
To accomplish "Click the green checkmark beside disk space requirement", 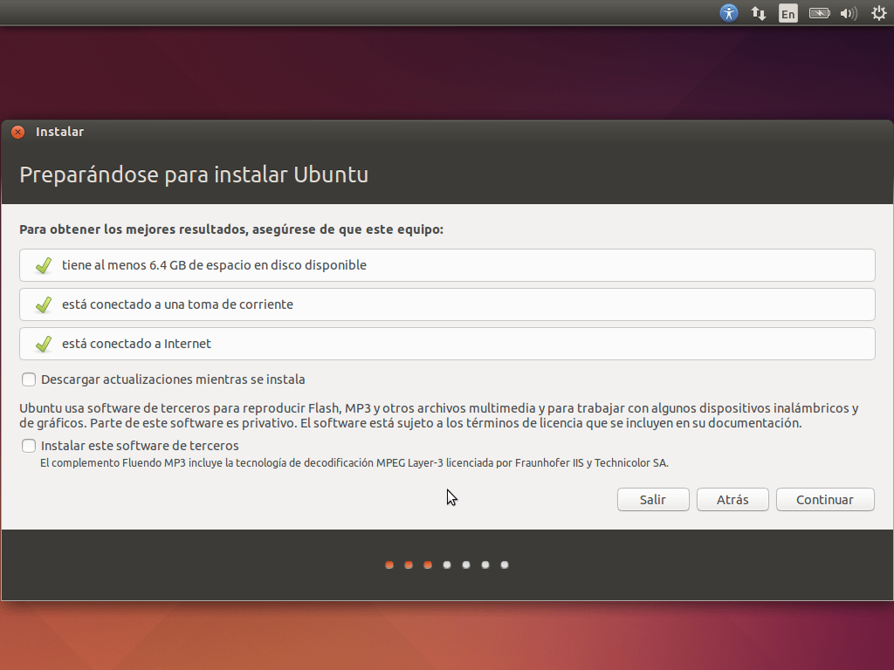I will point(43,265).
